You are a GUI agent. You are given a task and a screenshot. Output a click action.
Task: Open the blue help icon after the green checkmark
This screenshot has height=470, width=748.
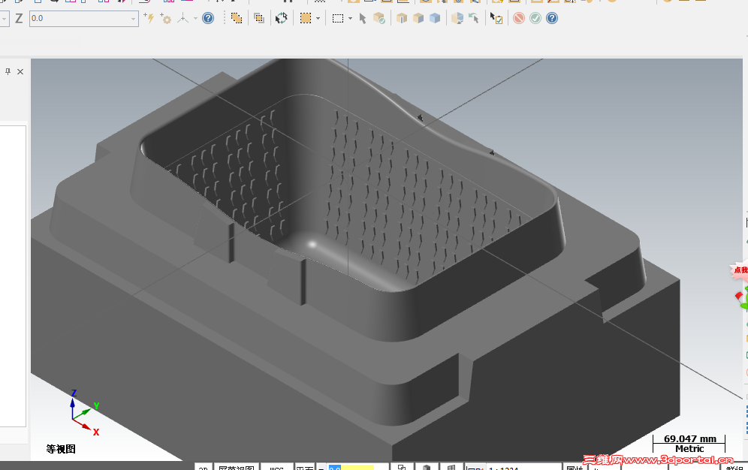tap(552, 18)
